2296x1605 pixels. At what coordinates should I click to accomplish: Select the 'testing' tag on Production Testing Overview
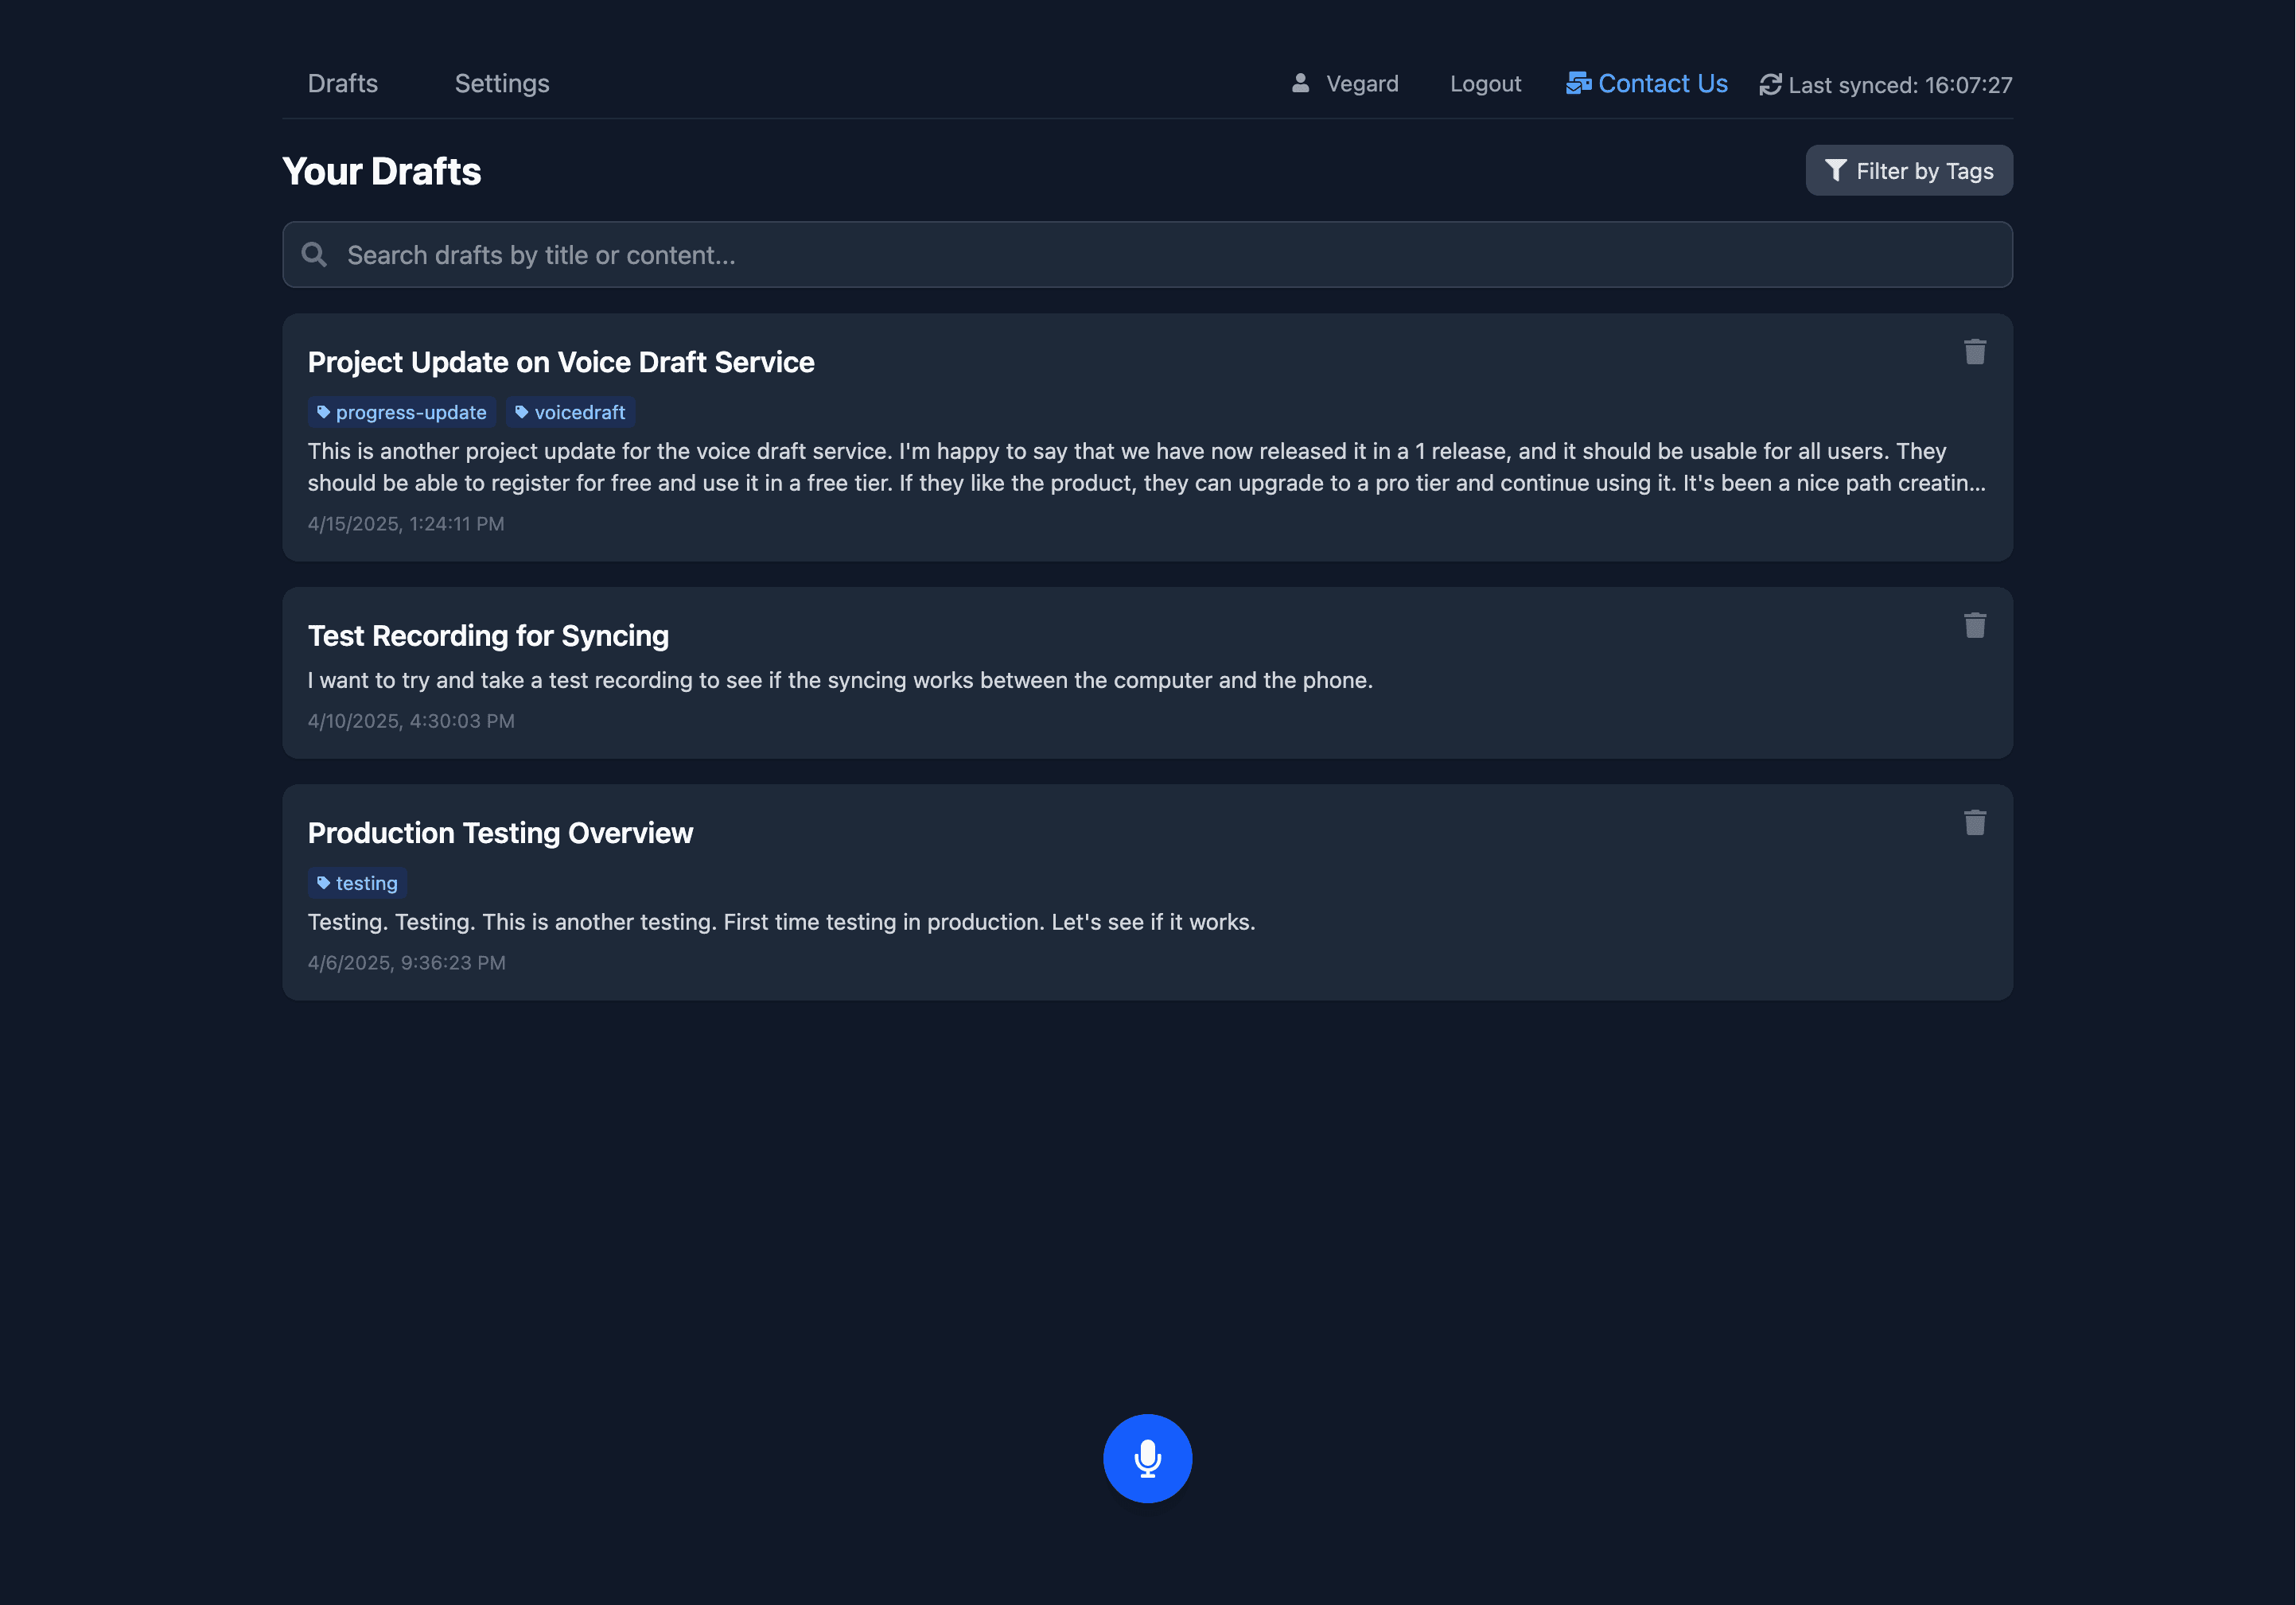click(x=356, y=883)
